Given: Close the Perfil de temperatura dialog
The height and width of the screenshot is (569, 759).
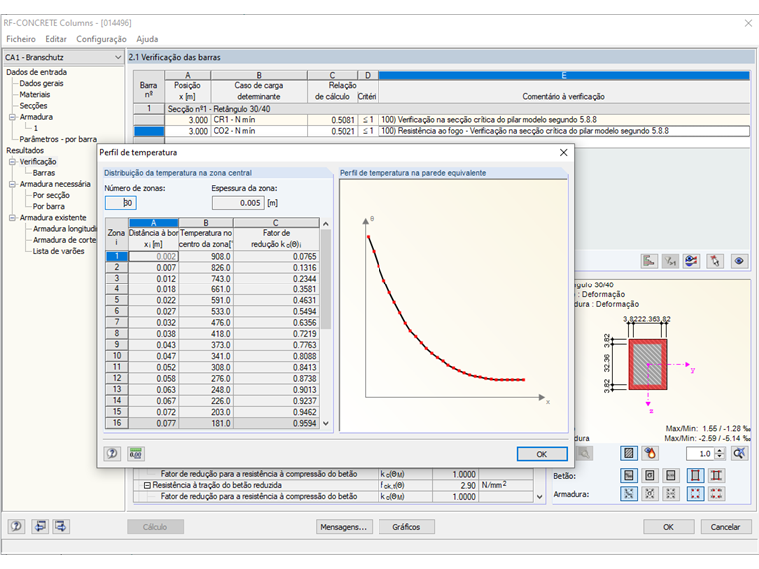Looking at the screenshot, I should click(563, 153).
